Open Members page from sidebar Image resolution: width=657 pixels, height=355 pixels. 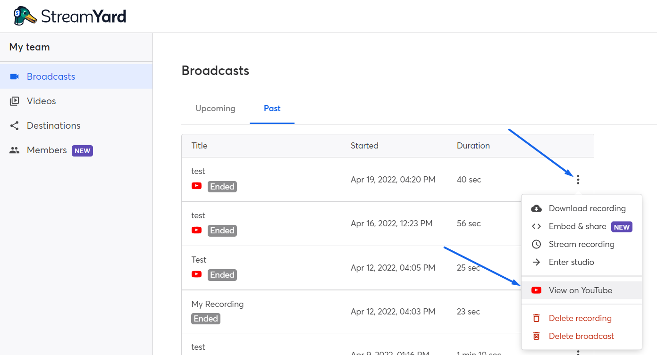tap(76, 150)
